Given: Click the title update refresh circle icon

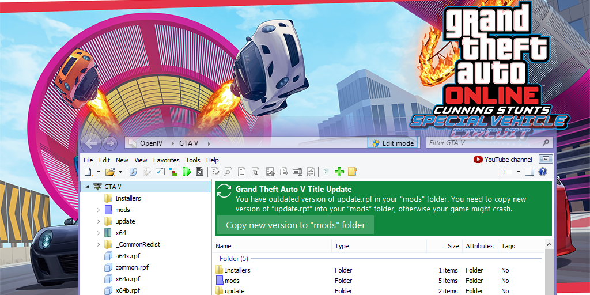Looking at the screenshot, I should [x=224, y=191].
